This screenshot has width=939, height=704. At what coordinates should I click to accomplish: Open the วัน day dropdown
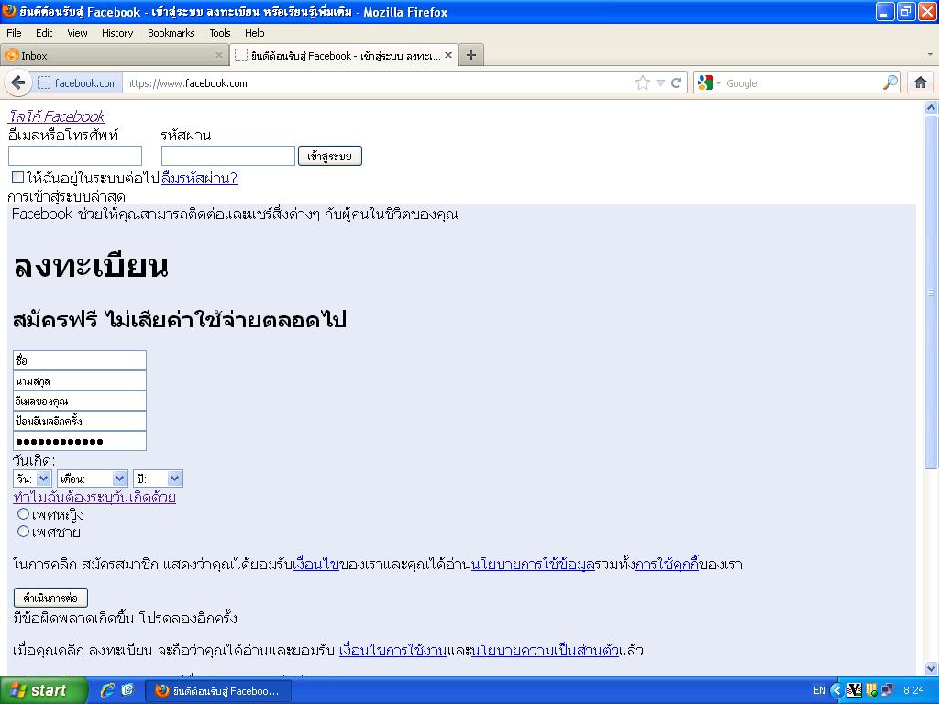click(32, 478)
